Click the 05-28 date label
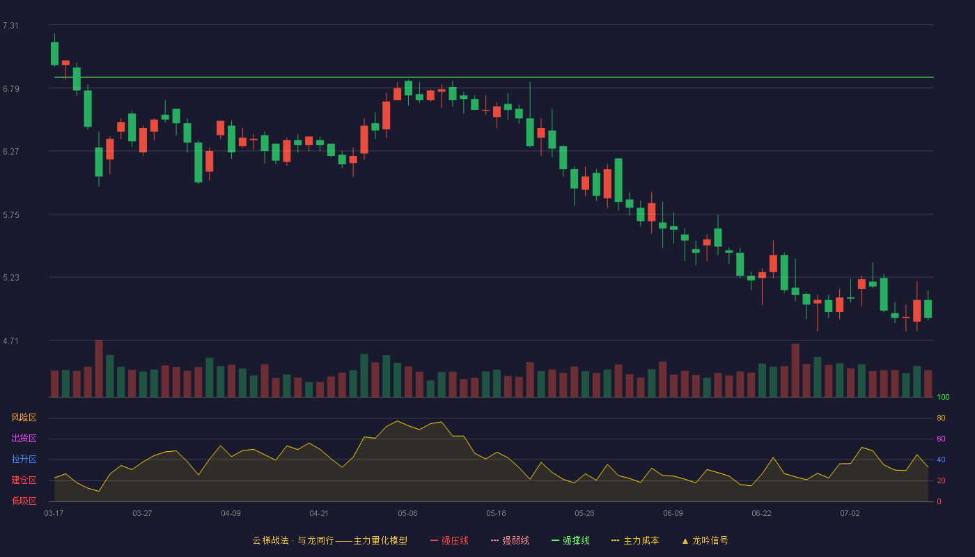 (584, 513)
